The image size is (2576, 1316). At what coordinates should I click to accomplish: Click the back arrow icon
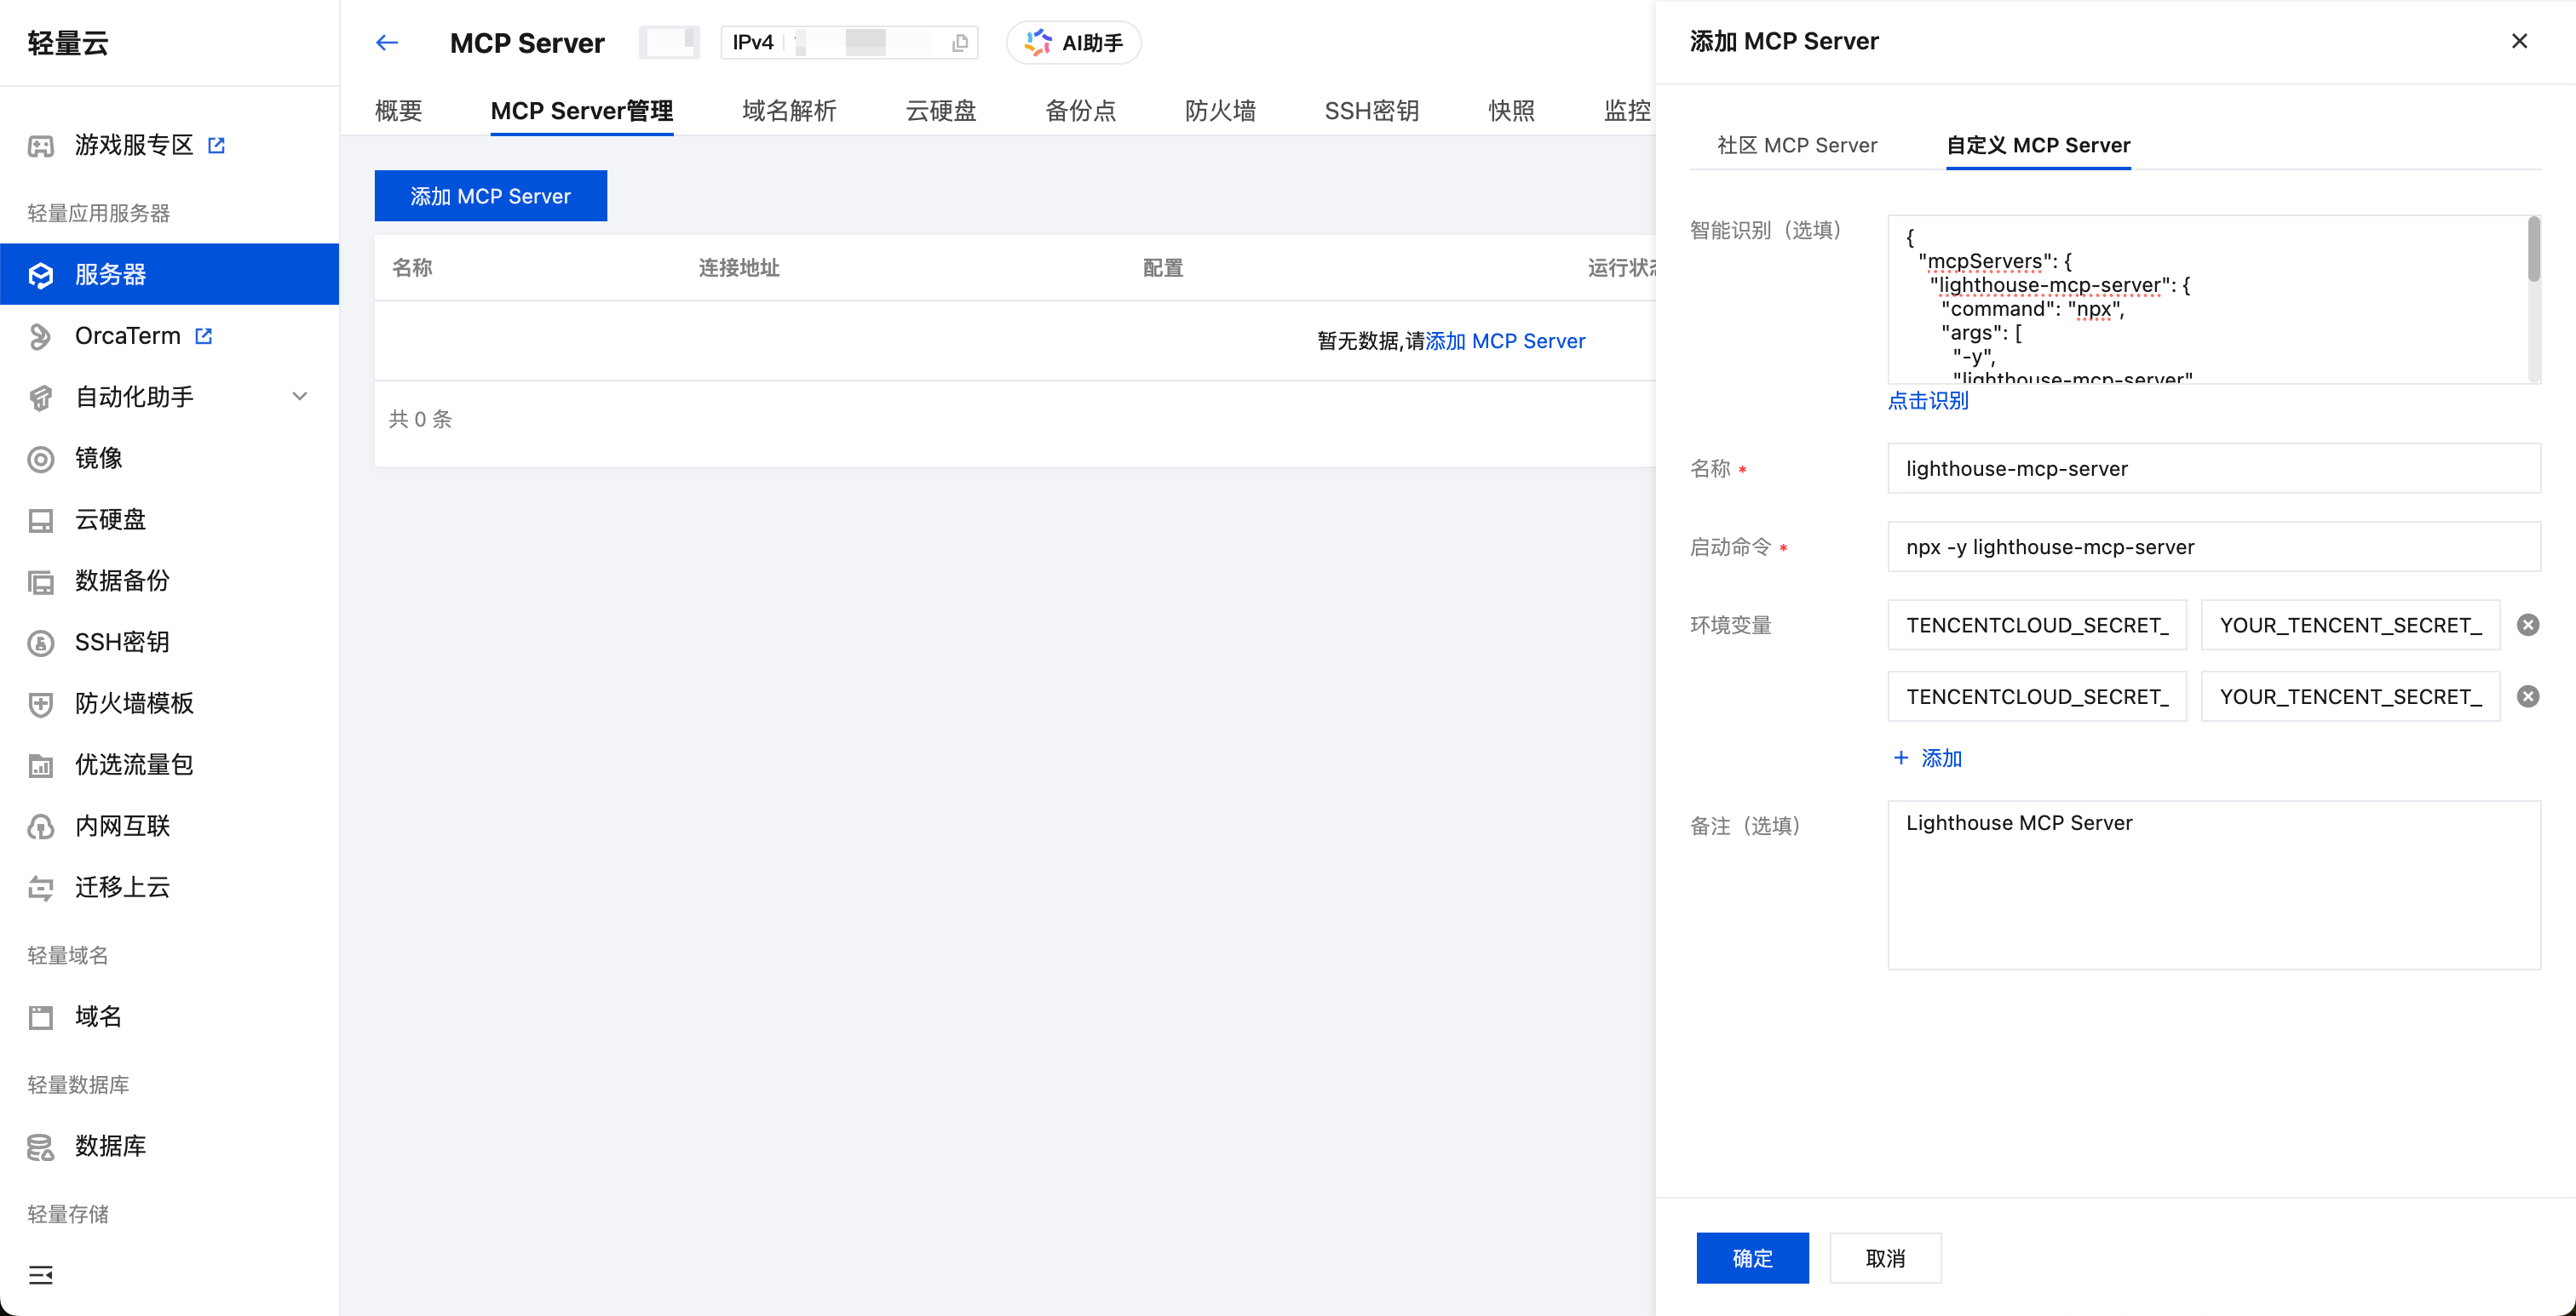coord(387,42)
